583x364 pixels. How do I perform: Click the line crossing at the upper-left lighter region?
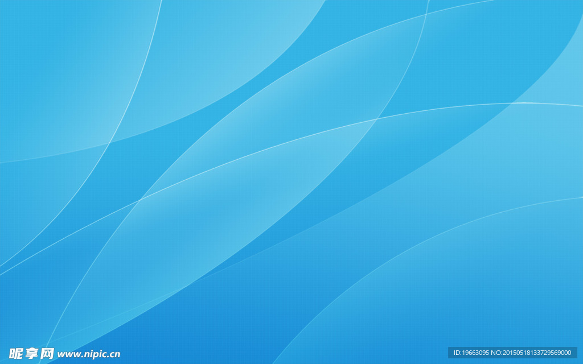coord(110,142)
